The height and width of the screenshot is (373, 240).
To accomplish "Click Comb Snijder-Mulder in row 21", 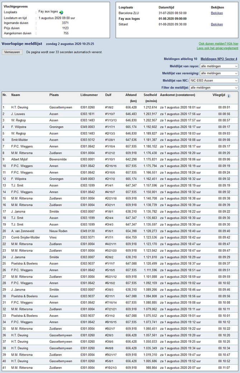I will click(x=25, y=237).
